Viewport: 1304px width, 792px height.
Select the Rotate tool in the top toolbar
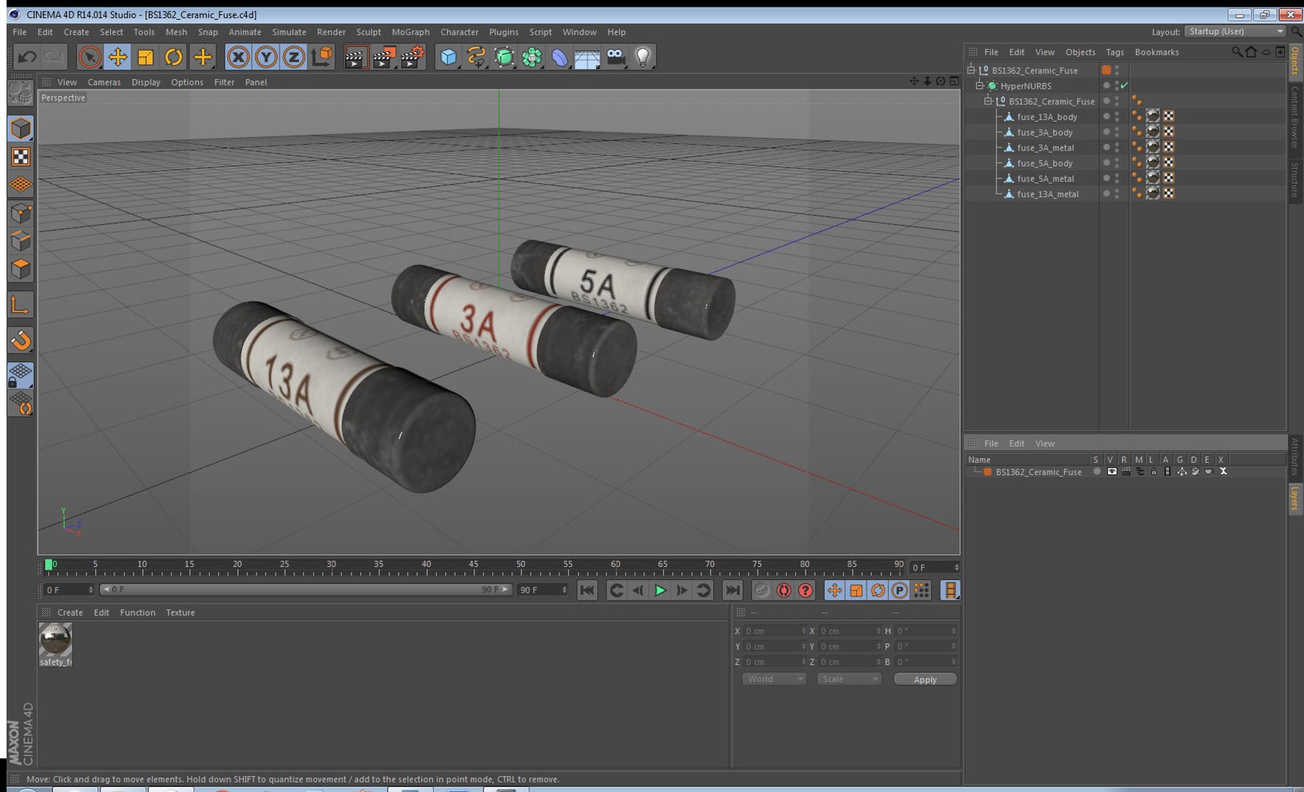coord(173,56)
